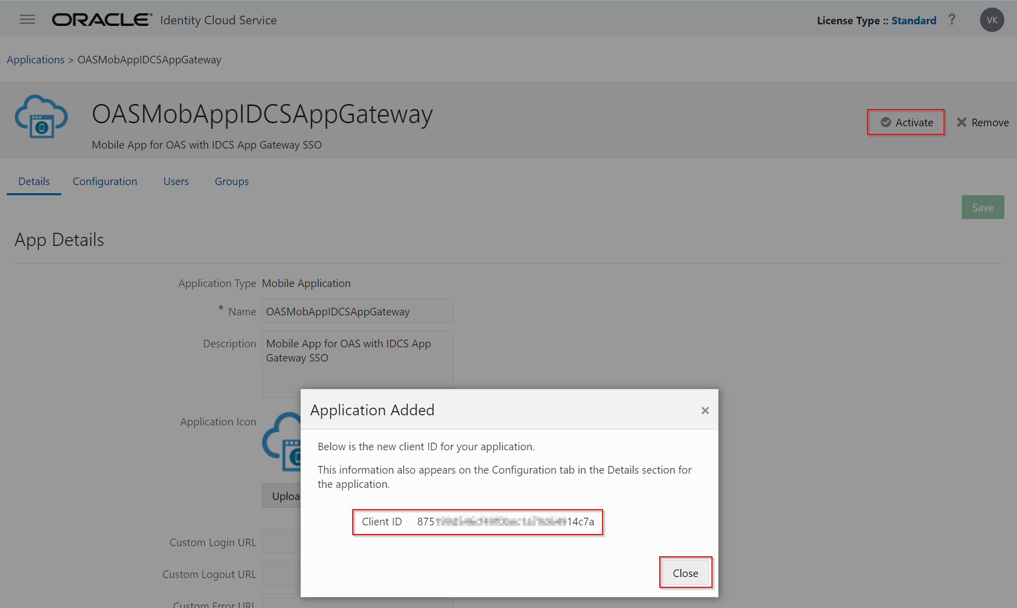Click into the Name input field
This screenshot has width=1017, height=608.
click(357, 311)
